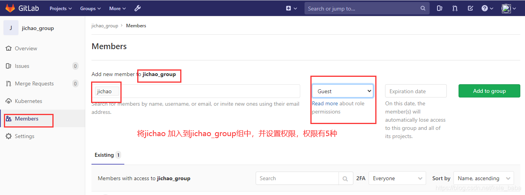The width and height of the screenshot is (525, 195).
Task: Click the Merge Requests count badge 0
Action: coord(75,83)
